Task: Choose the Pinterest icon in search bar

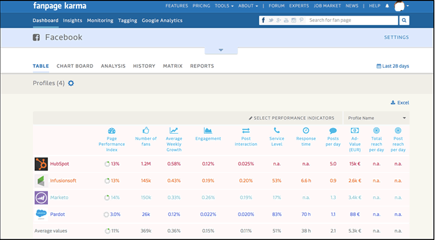Action: [x=301, y=21]
